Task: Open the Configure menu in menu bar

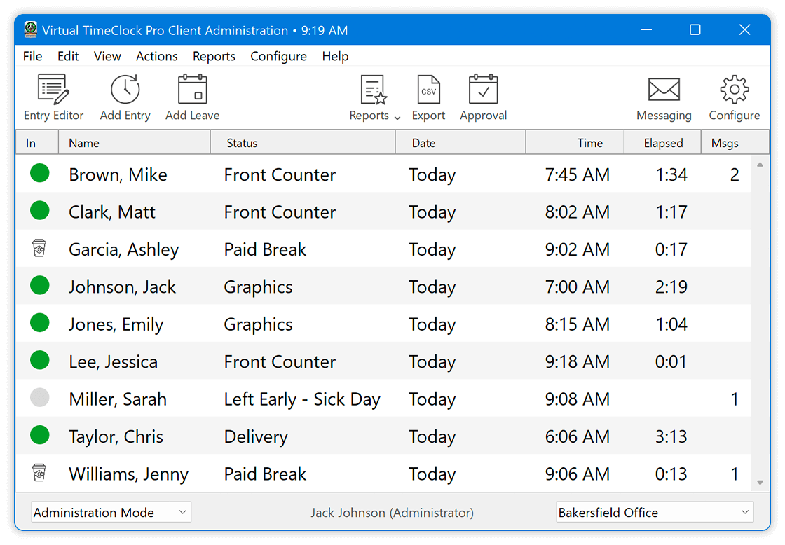Action: tap(278, 56)
